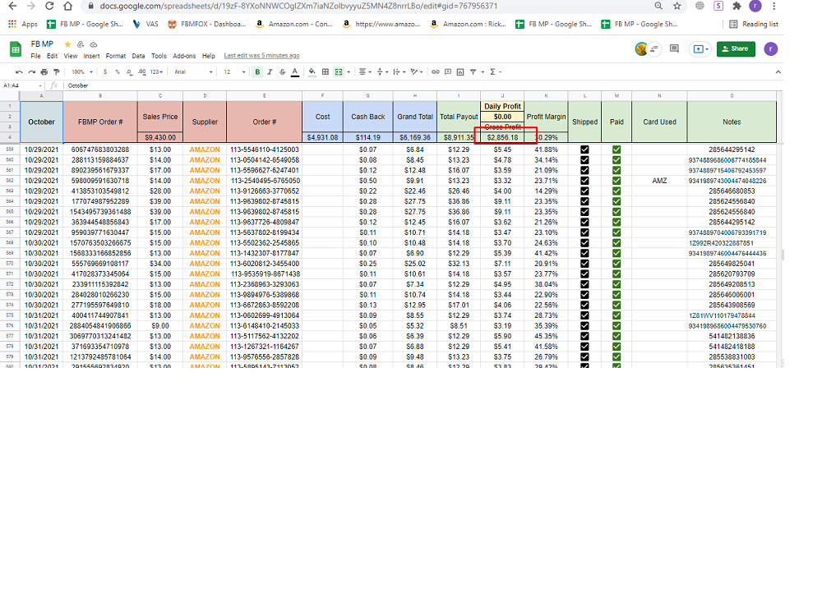Viewport: 822px width, 616px height.
Task: Open the text color picker
Action: (x=295, y=71)
